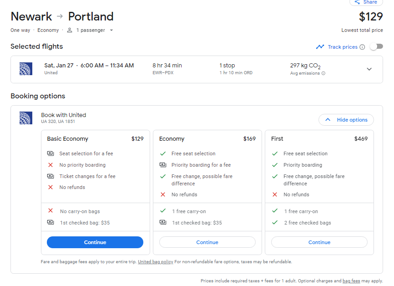Collapse fares with Hide options
394x286 pixels.
click(346, 120)
